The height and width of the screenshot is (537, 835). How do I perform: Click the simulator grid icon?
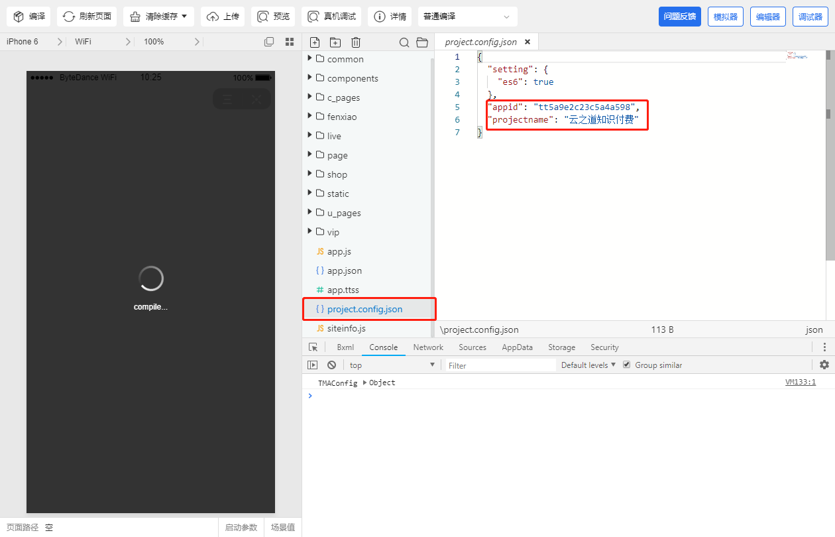(x=290, y=42)
